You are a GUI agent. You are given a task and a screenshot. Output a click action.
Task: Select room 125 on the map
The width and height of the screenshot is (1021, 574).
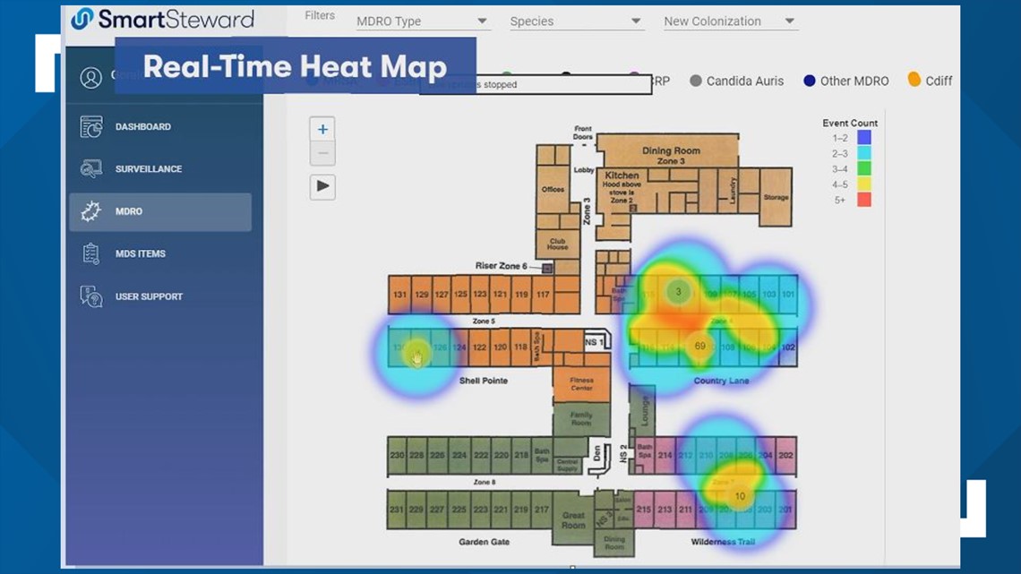460,294
